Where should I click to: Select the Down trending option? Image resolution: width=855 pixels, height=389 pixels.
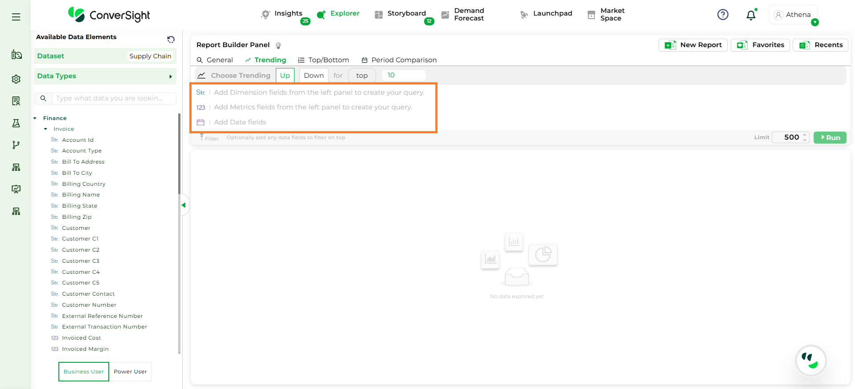(x=314, y=76)
